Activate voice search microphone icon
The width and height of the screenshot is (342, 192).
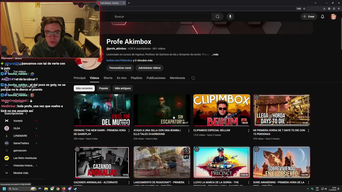point(230,17)
